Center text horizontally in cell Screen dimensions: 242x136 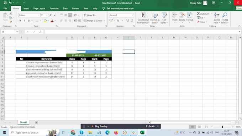click(66, 21)
